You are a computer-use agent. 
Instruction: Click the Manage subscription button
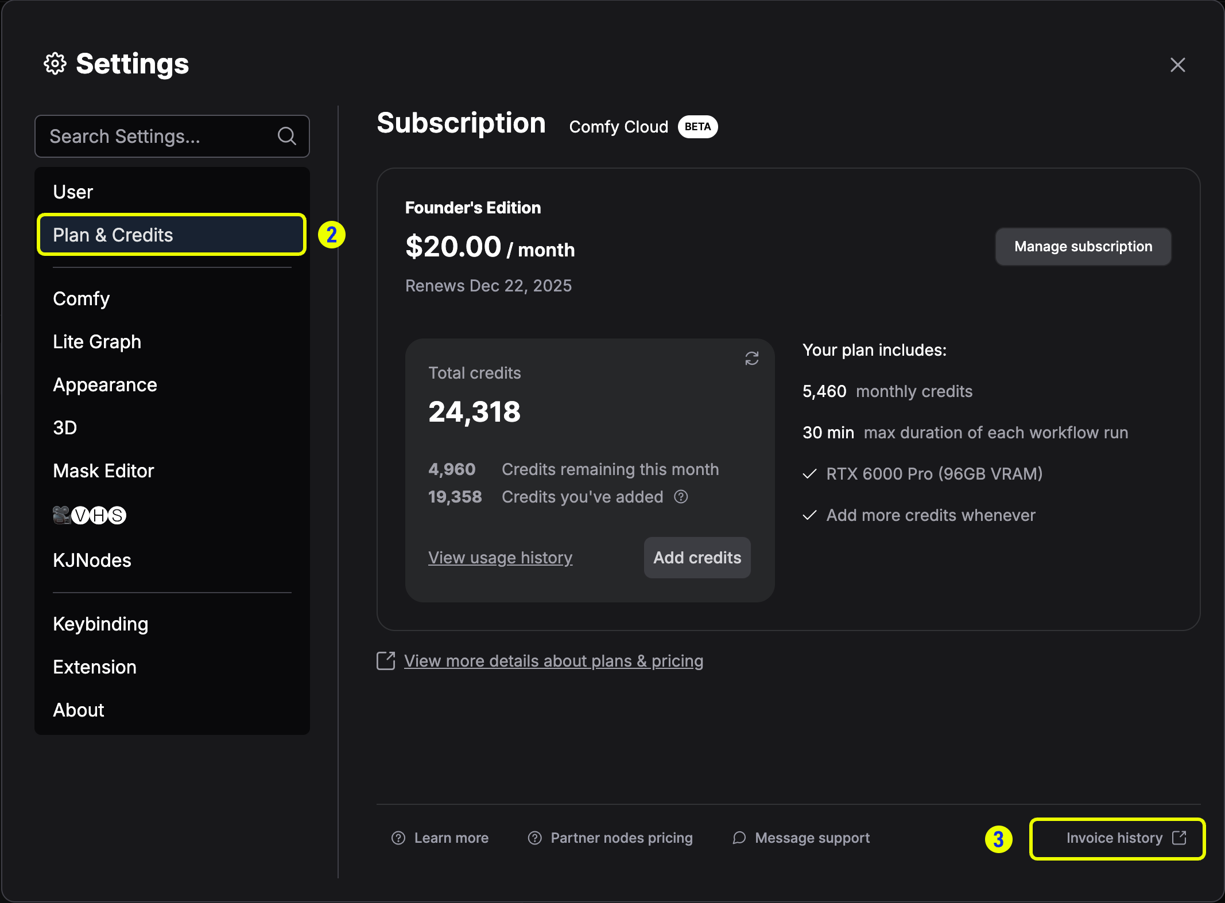(1083, 246)
